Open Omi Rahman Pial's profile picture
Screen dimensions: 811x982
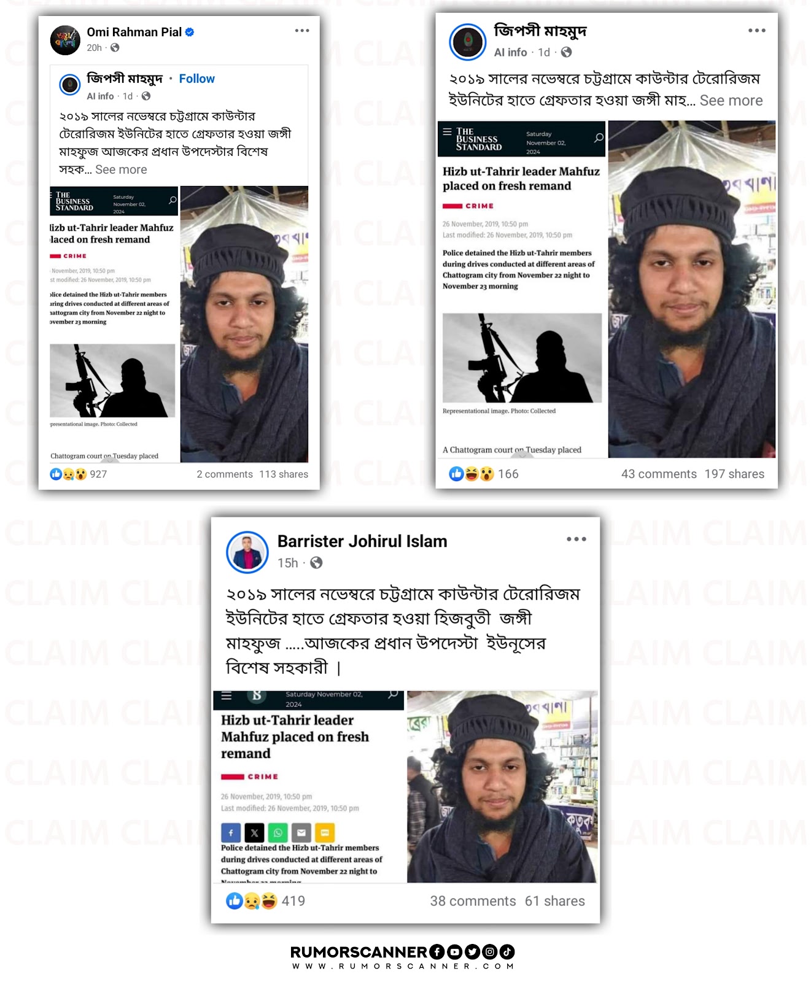[x=65, y=40]
